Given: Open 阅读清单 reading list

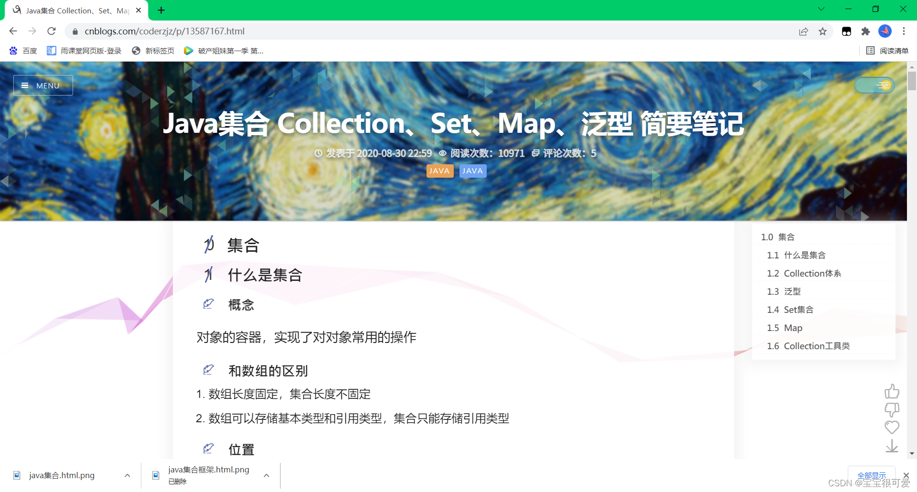Looking at the screenshot, I should (887, 50).
